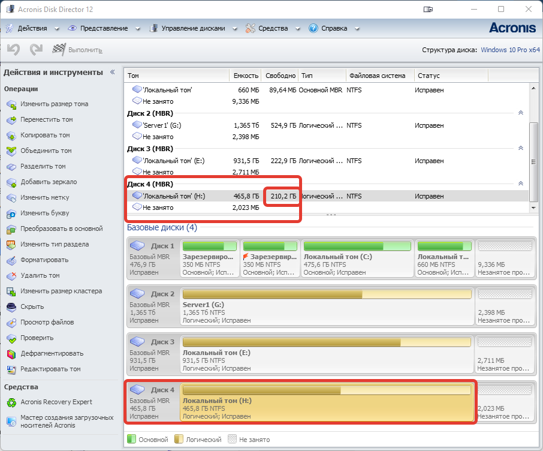The image size is (543, 451).
Task: Select the Локальный том (C:) partition block
Action: tap(357, 258)
